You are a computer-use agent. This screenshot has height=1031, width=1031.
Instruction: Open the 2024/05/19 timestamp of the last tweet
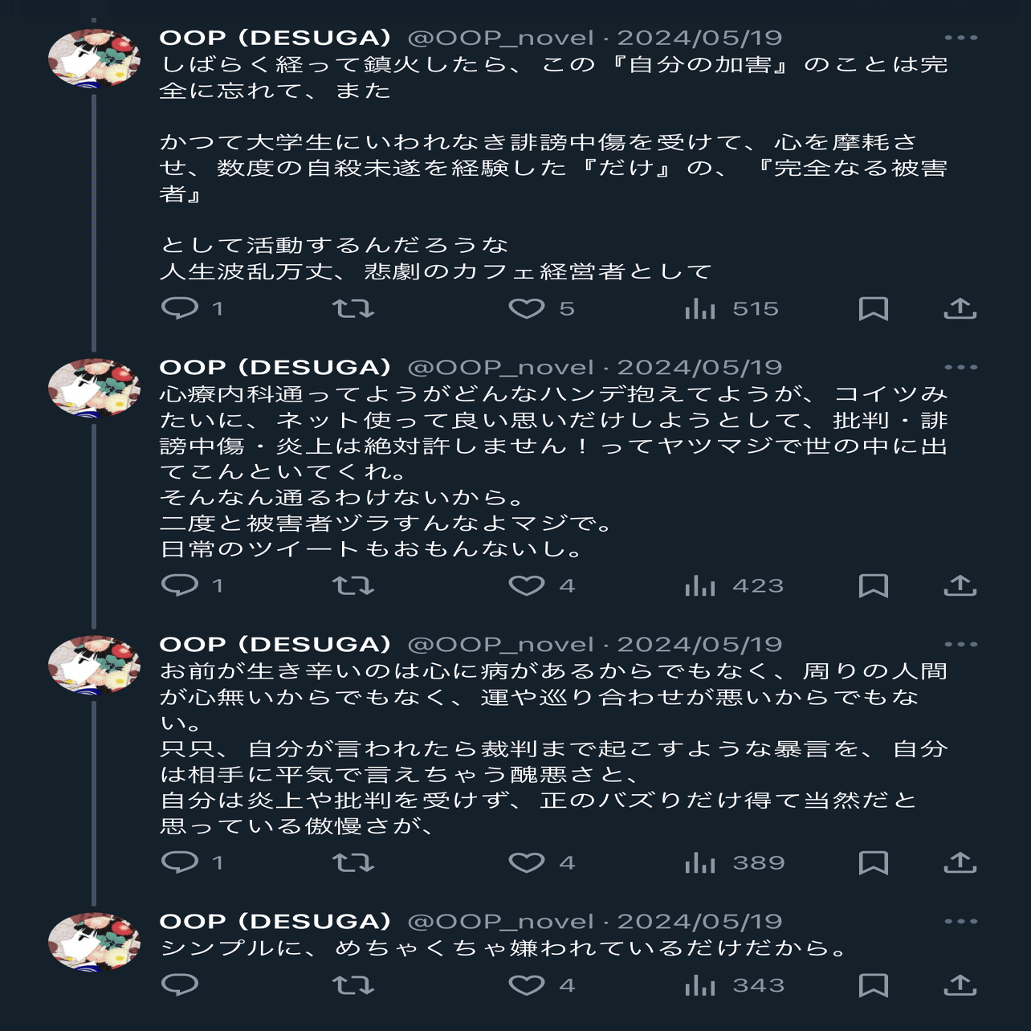(699, 921)
